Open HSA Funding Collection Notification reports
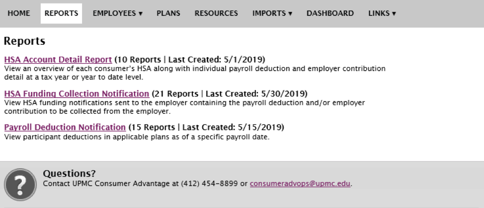Screen dimensions: 484x208 pos(77,94)
